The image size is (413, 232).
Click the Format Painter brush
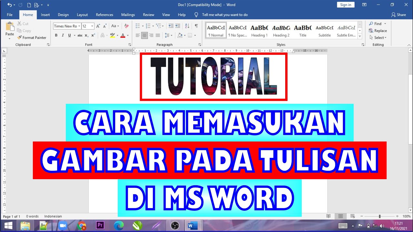coord(20,38)
